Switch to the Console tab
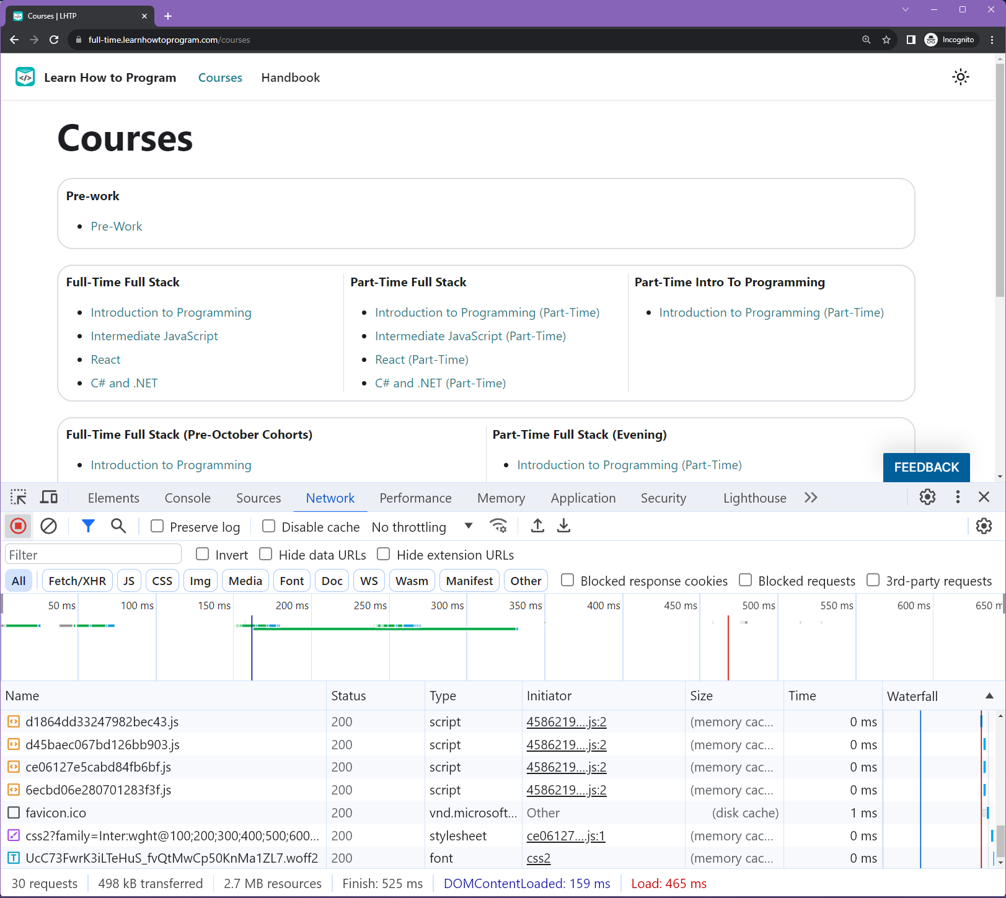The width and height of the screenshot is (1006, 898). tap(188, 498)
